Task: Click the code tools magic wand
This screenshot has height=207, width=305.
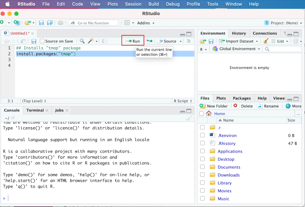Action: [x=91, y=41]
